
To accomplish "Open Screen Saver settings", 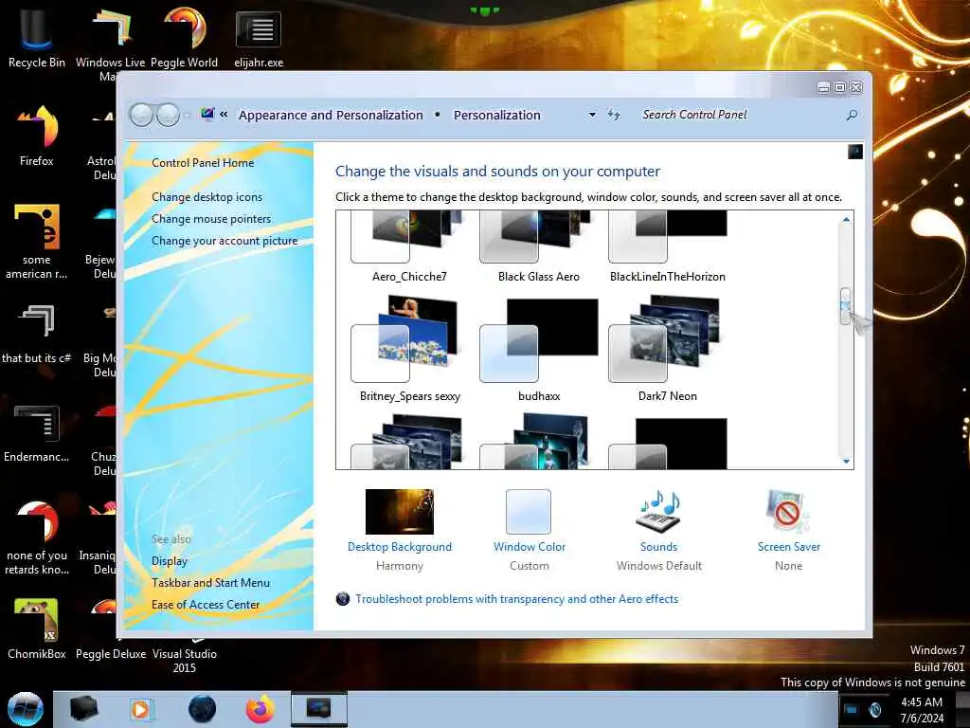I will coord(788,530).
